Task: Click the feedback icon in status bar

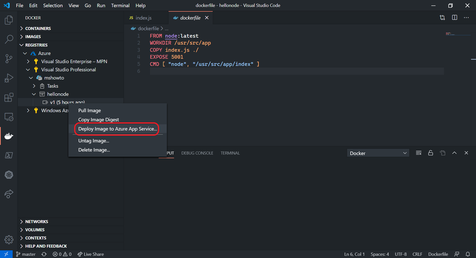Action: click(457, 254)
